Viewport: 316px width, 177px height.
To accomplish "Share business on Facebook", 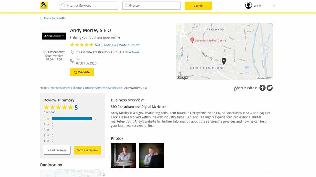I will tap(262, 88).
